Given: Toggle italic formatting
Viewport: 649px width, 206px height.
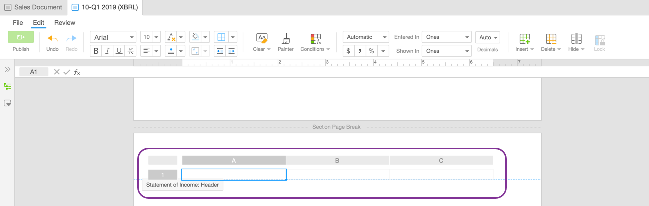Looking at the screenshot, I should [107, 51].
